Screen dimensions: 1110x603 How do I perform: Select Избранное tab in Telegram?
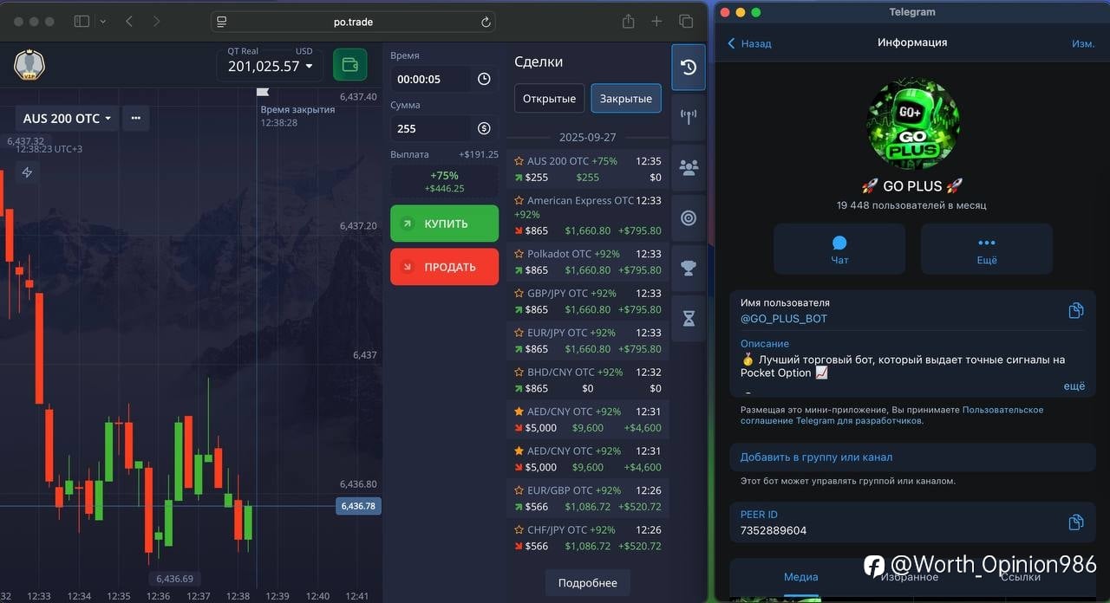tap(910, 576)
